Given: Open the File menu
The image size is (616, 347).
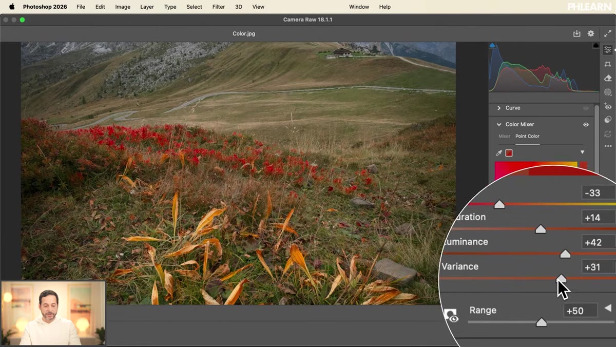Looking at the screenshot, I should (81, 7).
